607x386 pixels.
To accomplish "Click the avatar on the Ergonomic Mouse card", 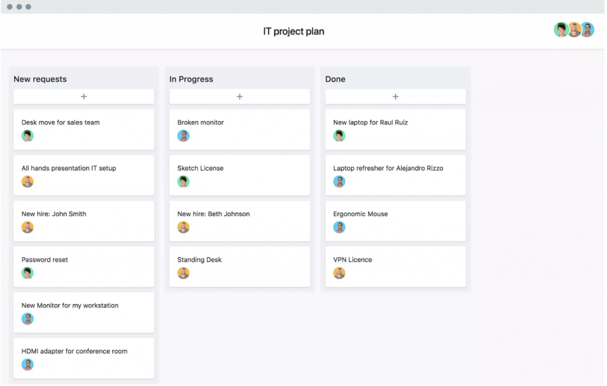I will pos(339,227).
